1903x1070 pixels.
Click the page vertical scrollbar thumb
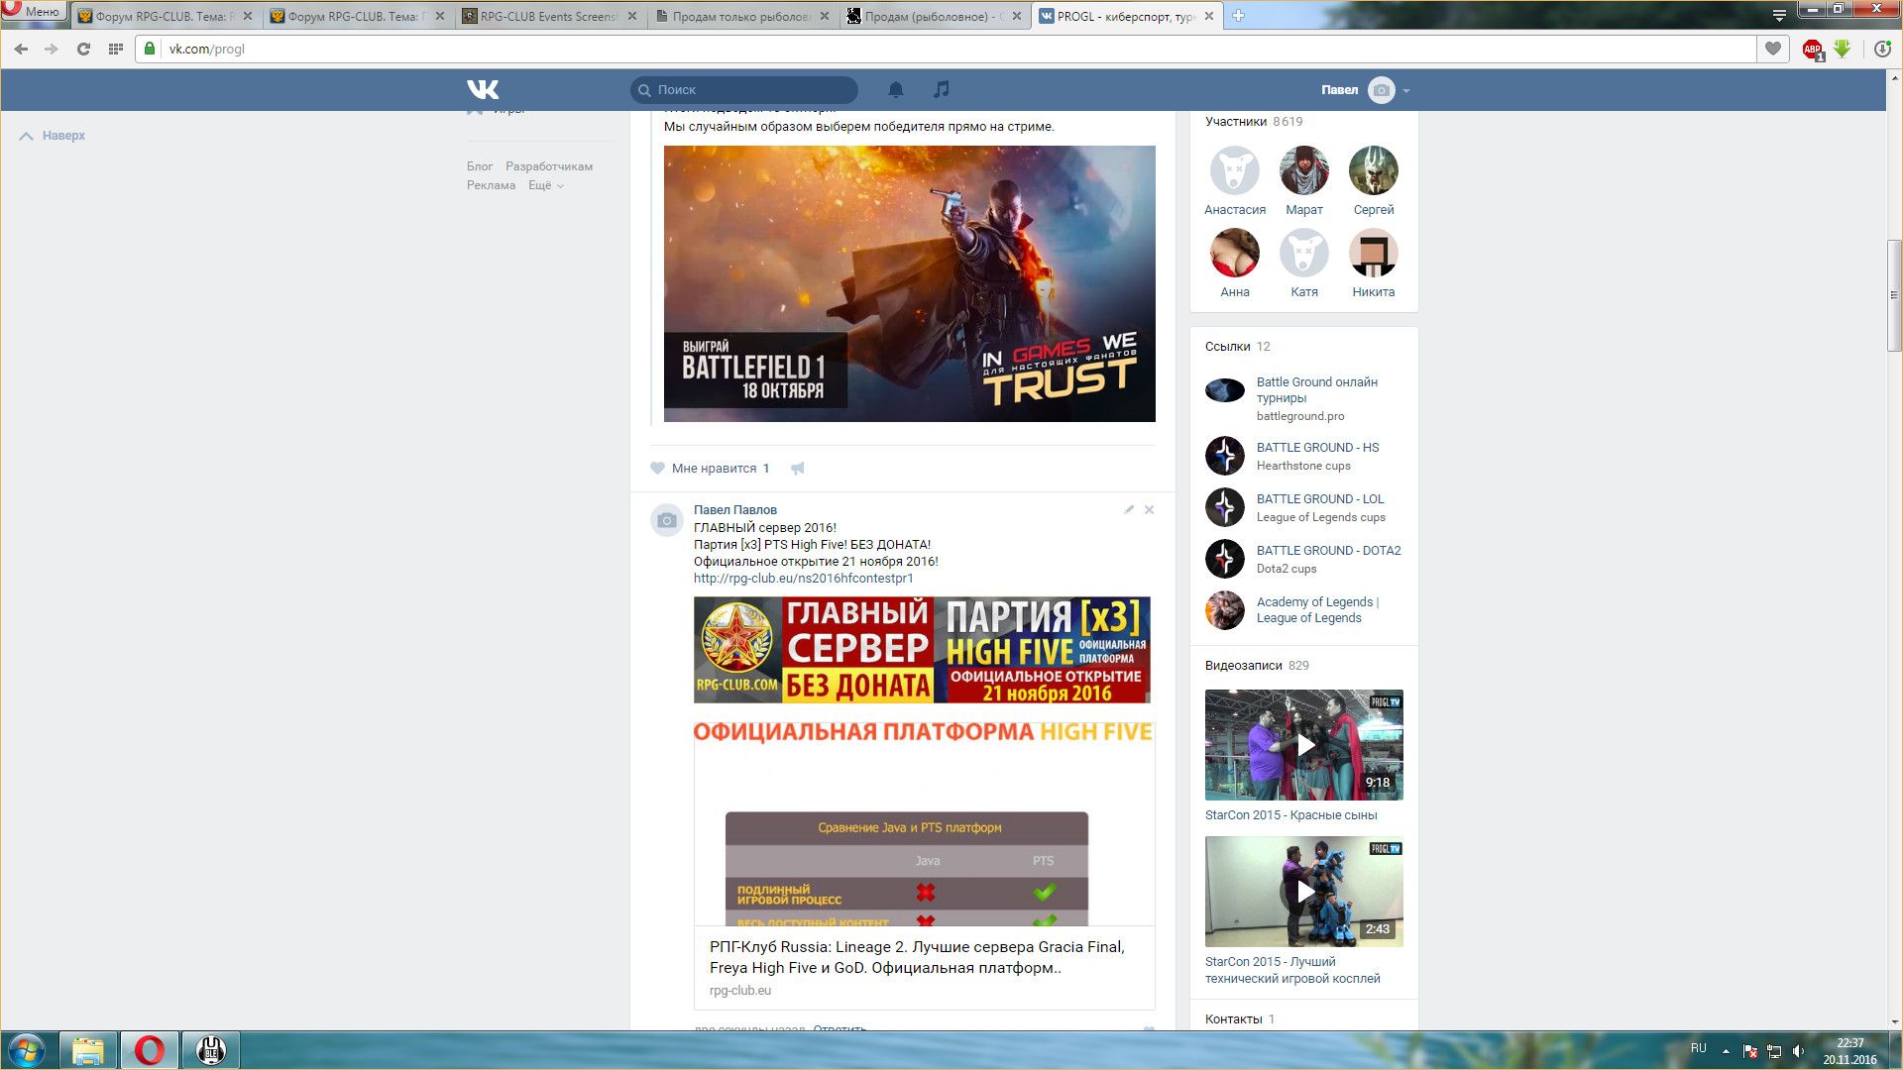pos(1894,295)
